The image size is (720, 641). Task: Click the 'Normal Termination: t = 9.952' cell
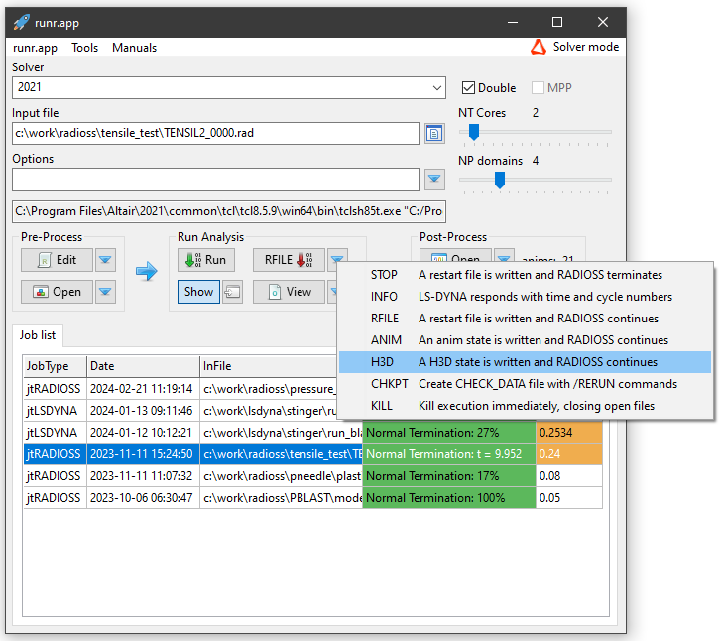click(449, 454)
